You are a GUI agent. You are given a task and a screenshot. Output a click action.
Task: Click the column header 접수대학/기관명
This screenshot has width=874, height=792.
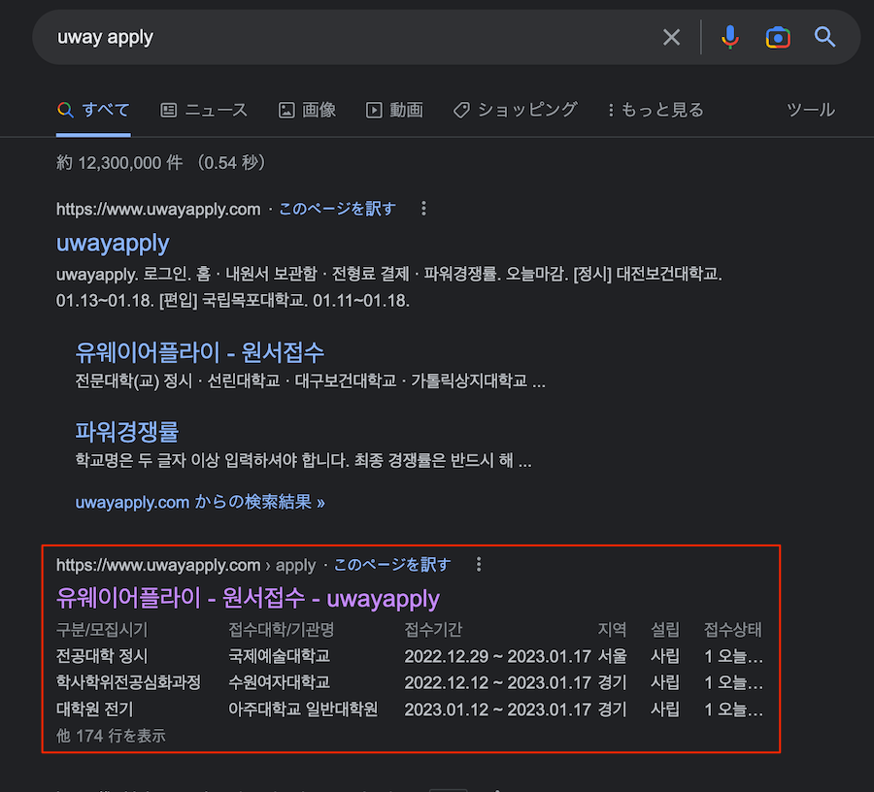click(x=282, y=630)
